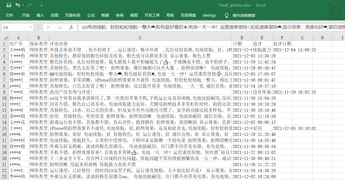This screenshot has width=345, height=180.
Task: Open the 数据 ribbon tab
Action: (x=105, y=15)
